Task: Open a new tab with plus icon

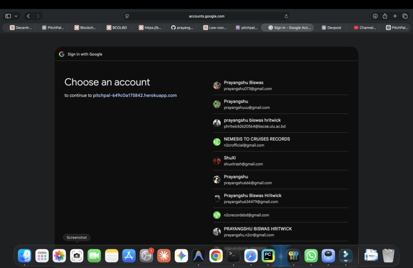Action: tap(395, 16)
